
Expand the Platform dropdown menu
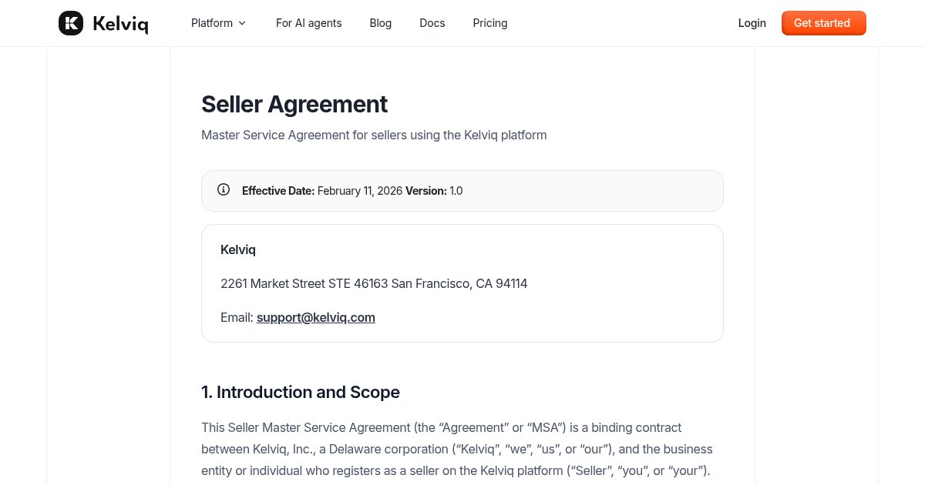coord(219,23)
